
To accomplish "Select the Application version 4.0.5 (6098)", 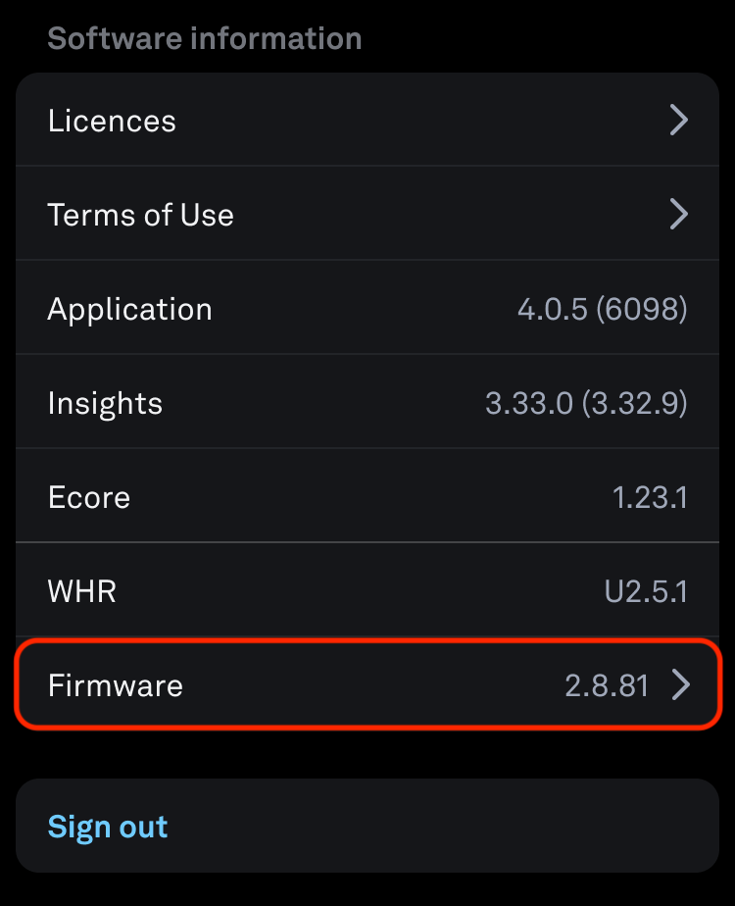I will 602,310.
